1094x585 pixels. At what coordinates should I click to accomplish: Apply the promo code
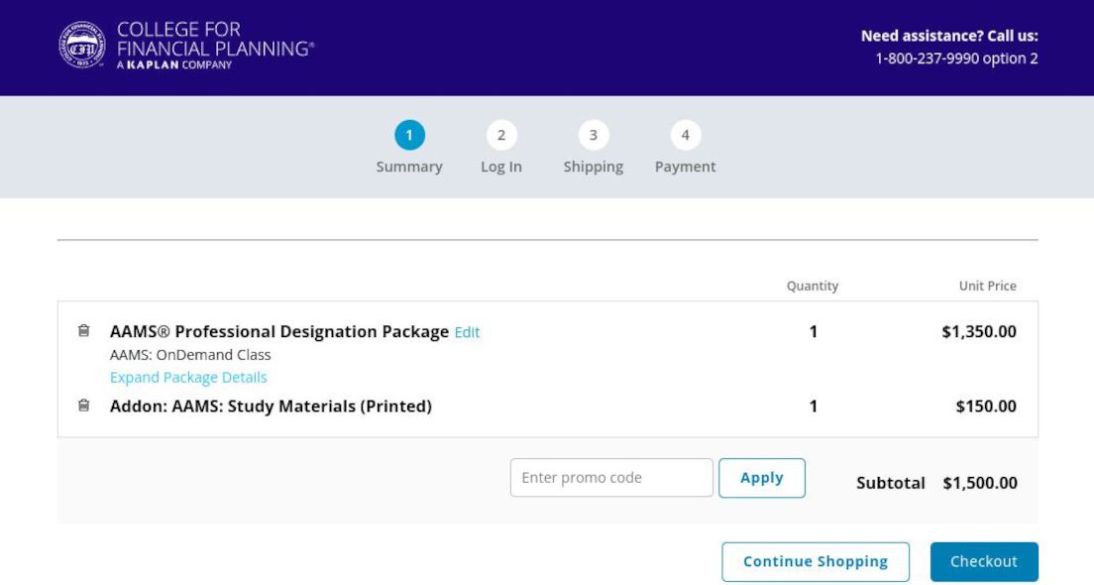tap(762, 478)
